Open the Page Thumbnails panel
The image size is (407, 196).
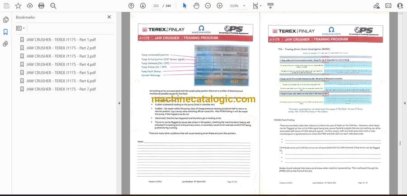pyautogui.click(x=5, y=20)
